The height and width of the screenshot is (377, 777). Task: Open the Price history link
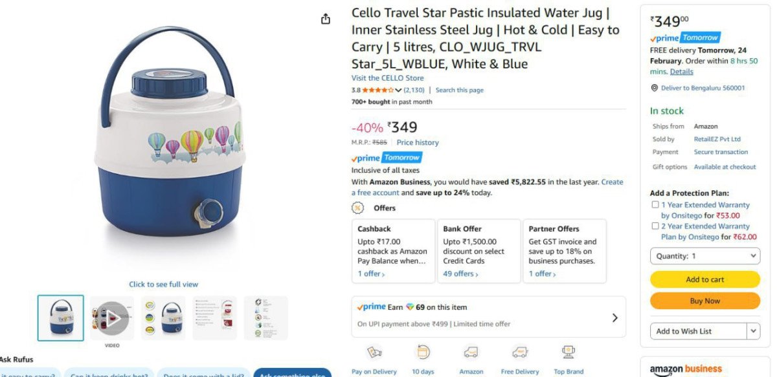coord(418,142)
